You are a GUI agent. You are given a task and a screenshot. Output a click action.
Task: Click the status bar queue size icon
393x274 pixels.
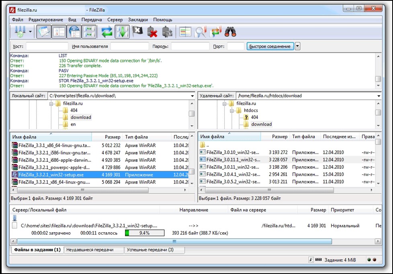[x=318, y=260]
